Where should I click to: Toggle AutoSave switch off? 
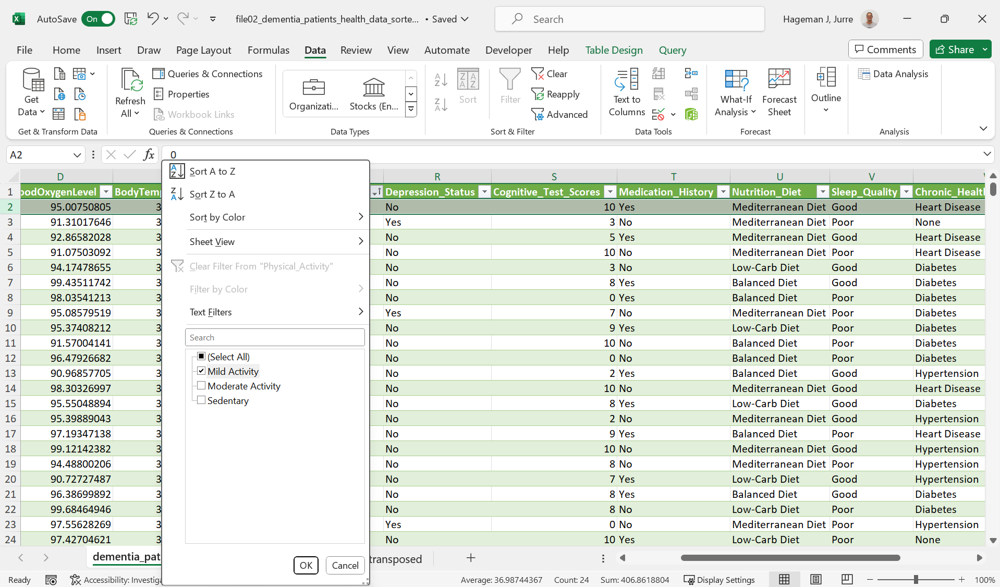click(98, 19)
